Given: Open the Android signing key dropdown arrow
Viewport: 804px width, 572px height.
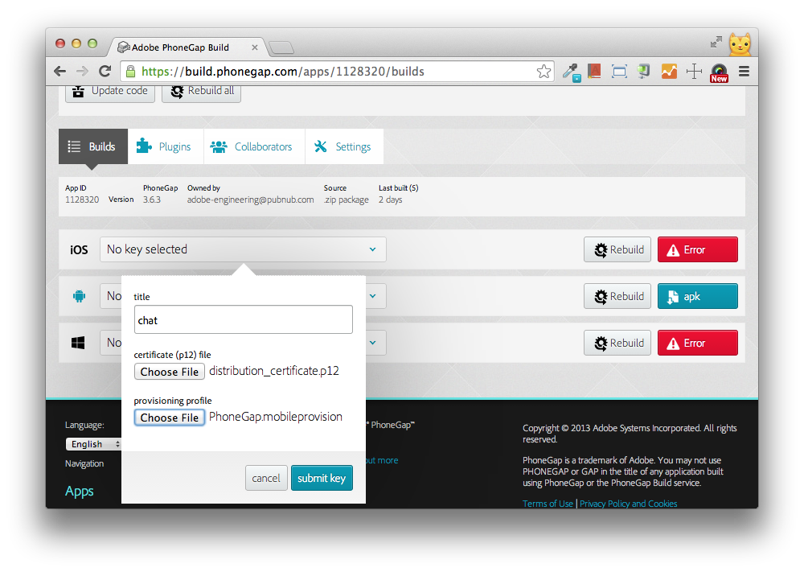Looking at the screenshot, I should [x=372, y=296].
